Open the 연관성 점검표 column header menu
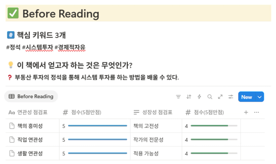Viewport: 276px width, 164px height. click(28, 112)
